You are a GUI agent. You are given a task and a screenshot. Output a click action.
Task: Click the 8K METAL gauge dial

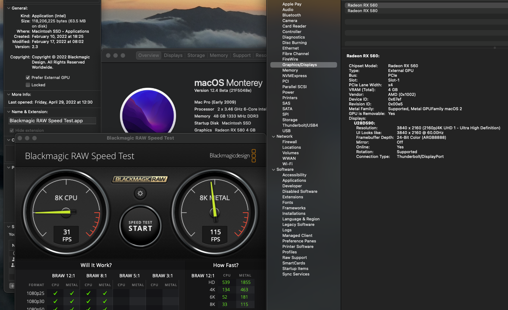pos(215,212)
